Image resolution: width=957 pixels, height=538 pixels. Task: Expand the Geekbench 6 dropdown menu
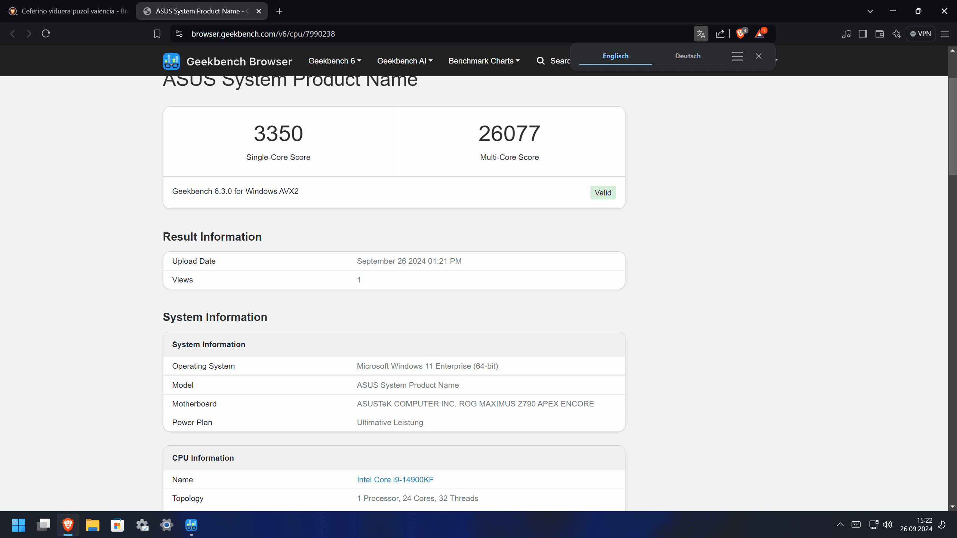[335, 61]
